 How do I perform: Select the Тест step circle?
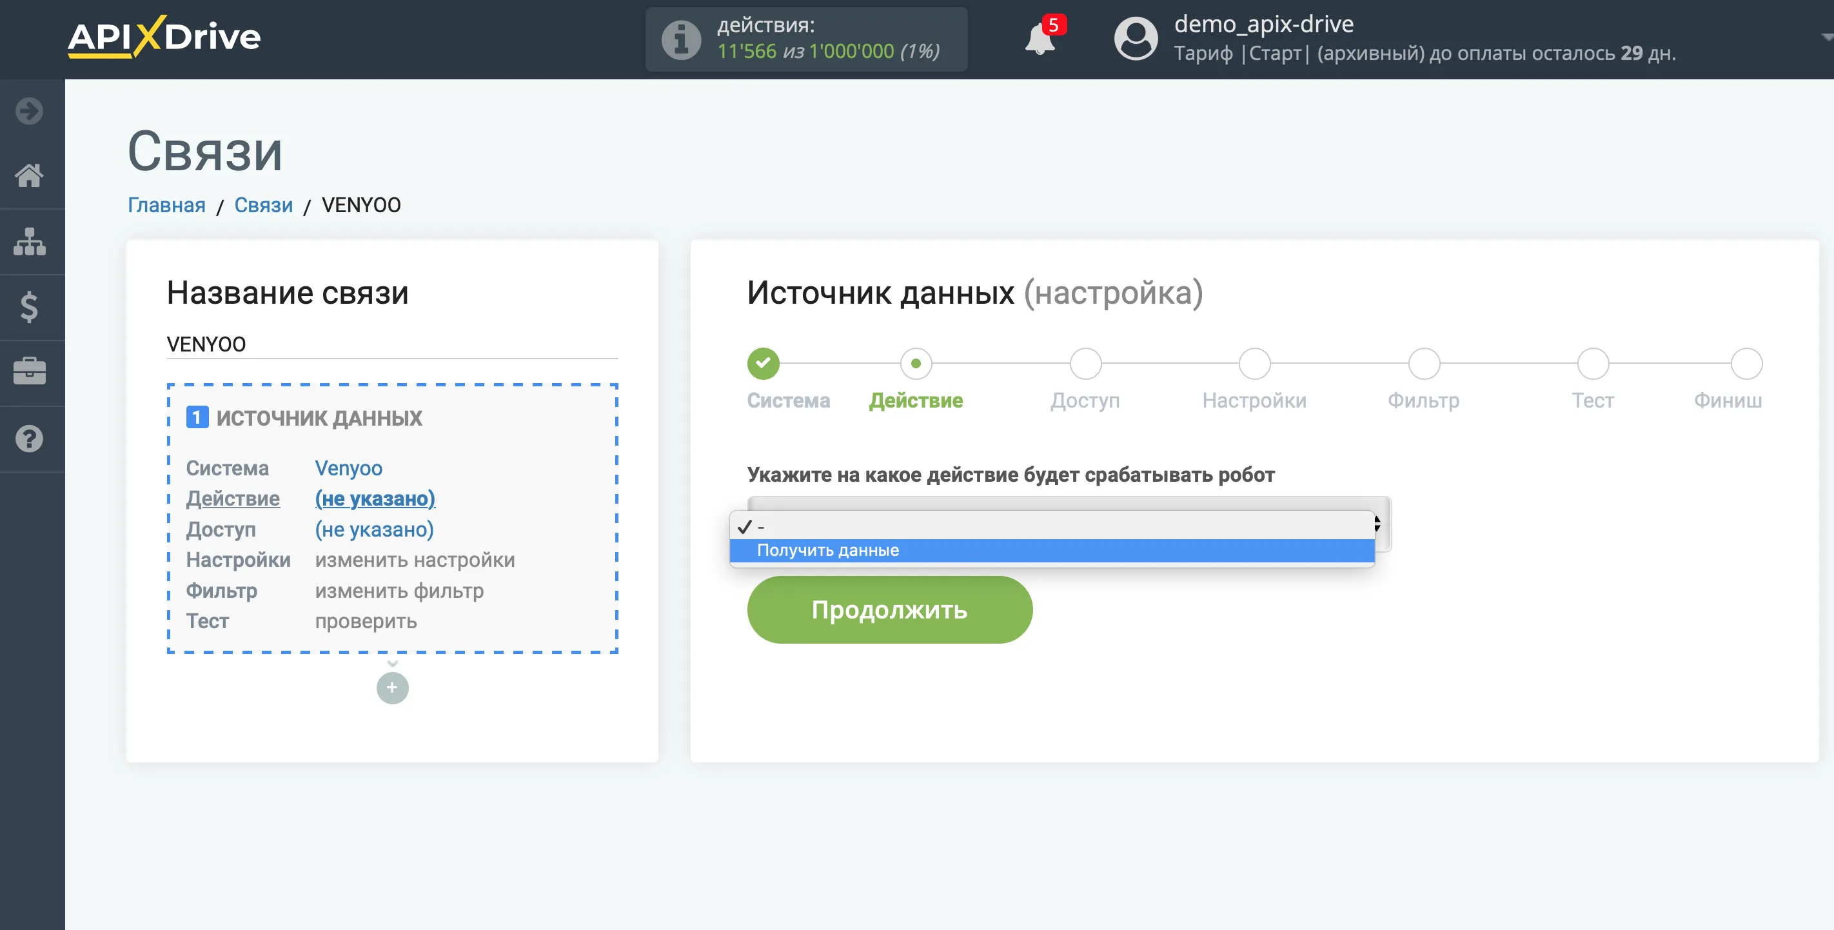coord(1593,363)
